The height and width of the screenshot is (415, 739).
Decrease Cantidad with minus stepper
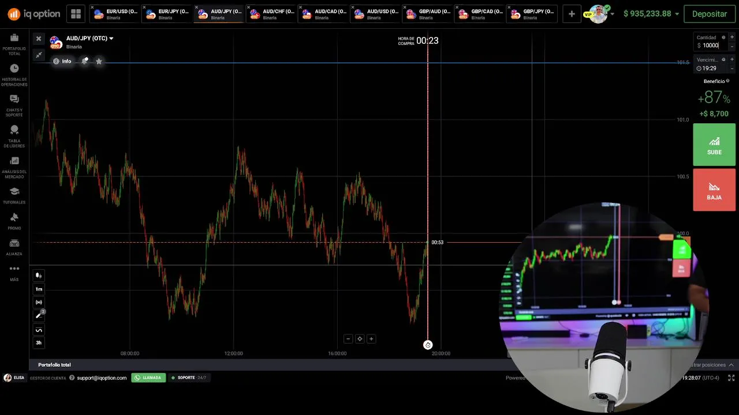tap(732, 46)
